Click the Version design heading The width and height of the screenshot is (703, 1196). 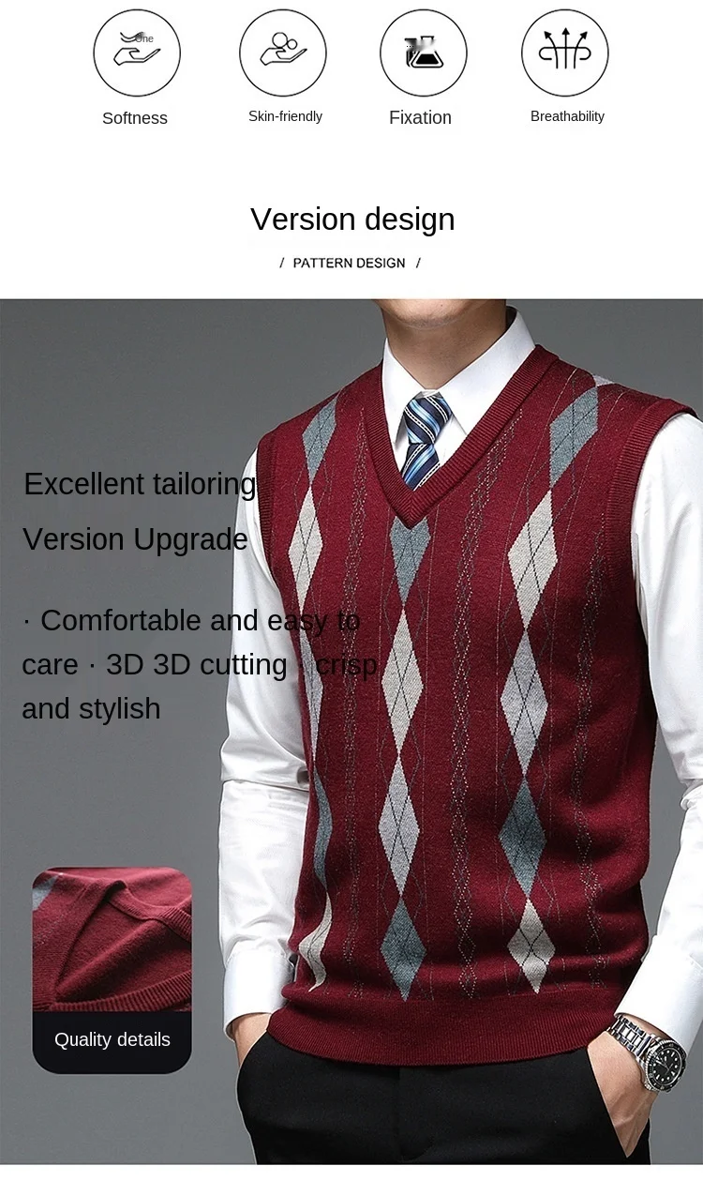click(352, 219)
